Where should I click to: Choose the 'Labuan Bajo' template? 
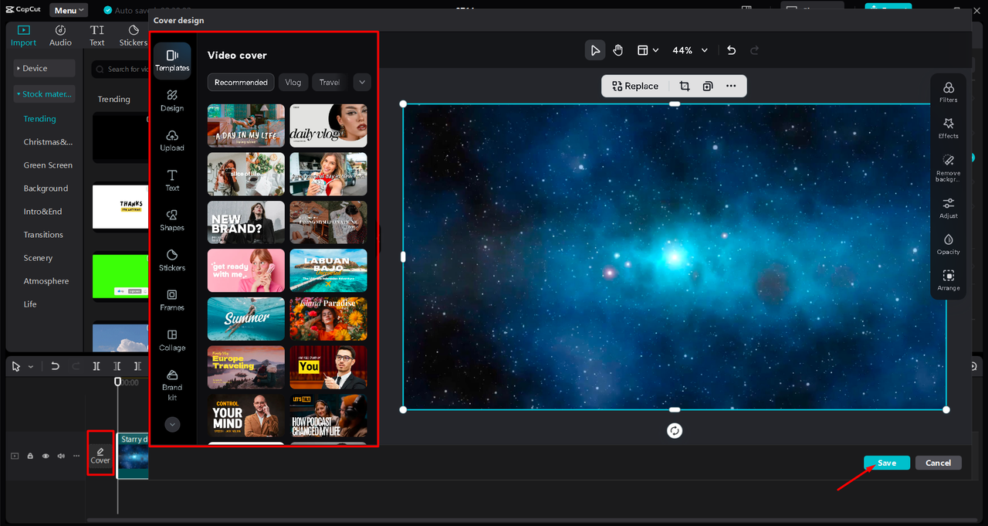pos(328,270)
